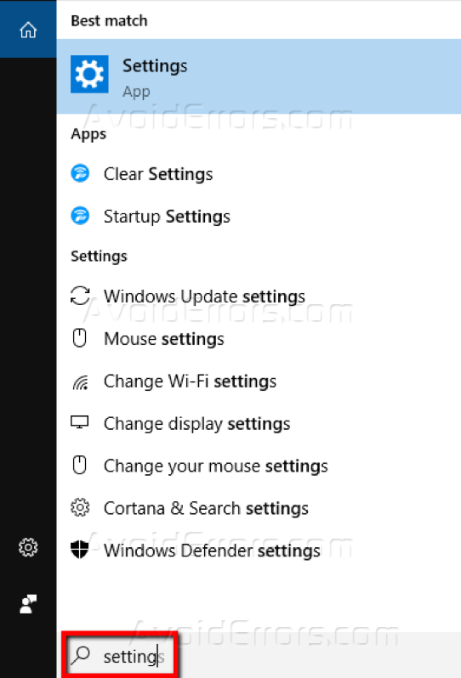Click the icon beside Startup Settings
461x678 pixels.
tap(80, 216)
